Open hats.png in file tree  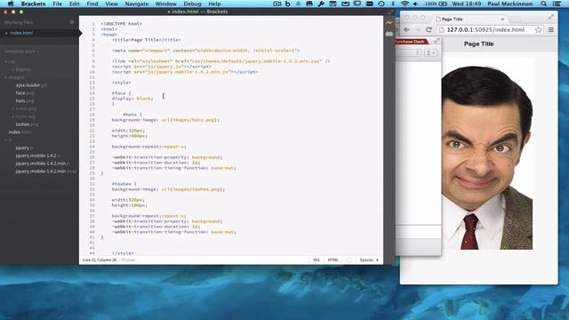25,100
